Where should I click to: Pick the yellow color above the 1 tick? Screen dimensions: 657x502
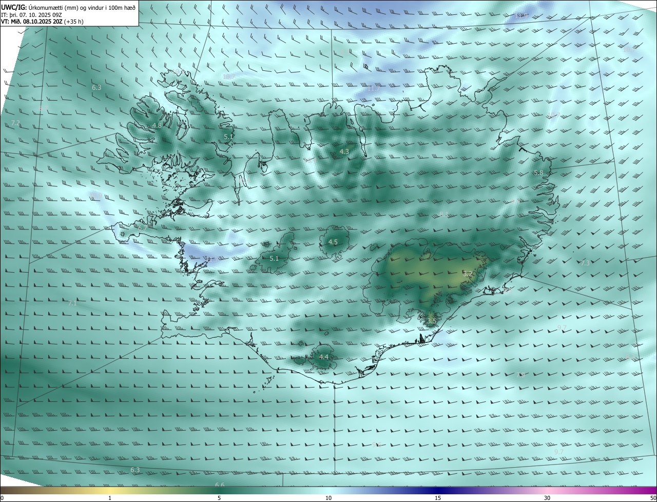tap(110, 490)
